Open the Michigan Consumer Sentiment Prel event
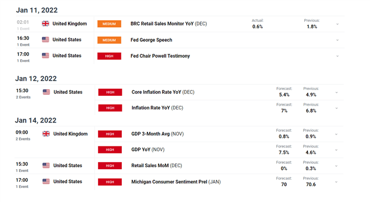370x202 pixels. coord(176,182)
